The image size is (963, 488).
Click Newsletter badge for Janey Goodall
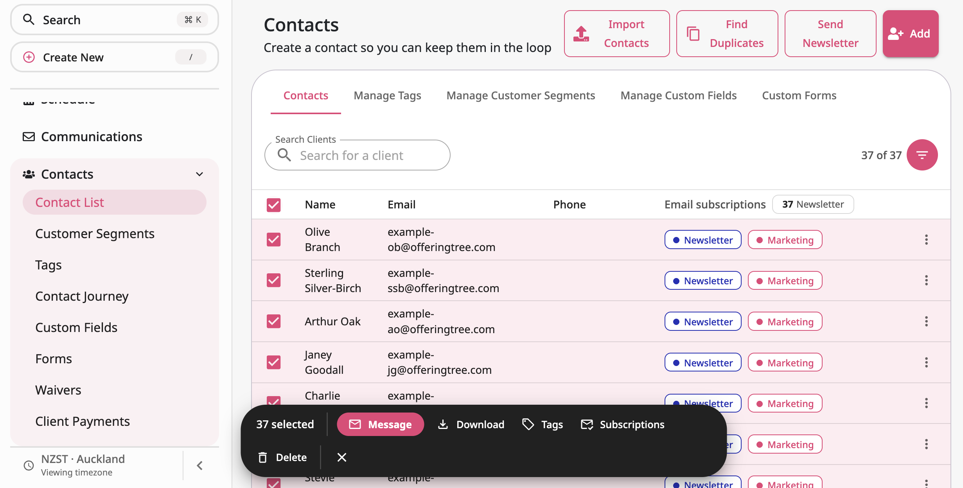tap(703, 362)
